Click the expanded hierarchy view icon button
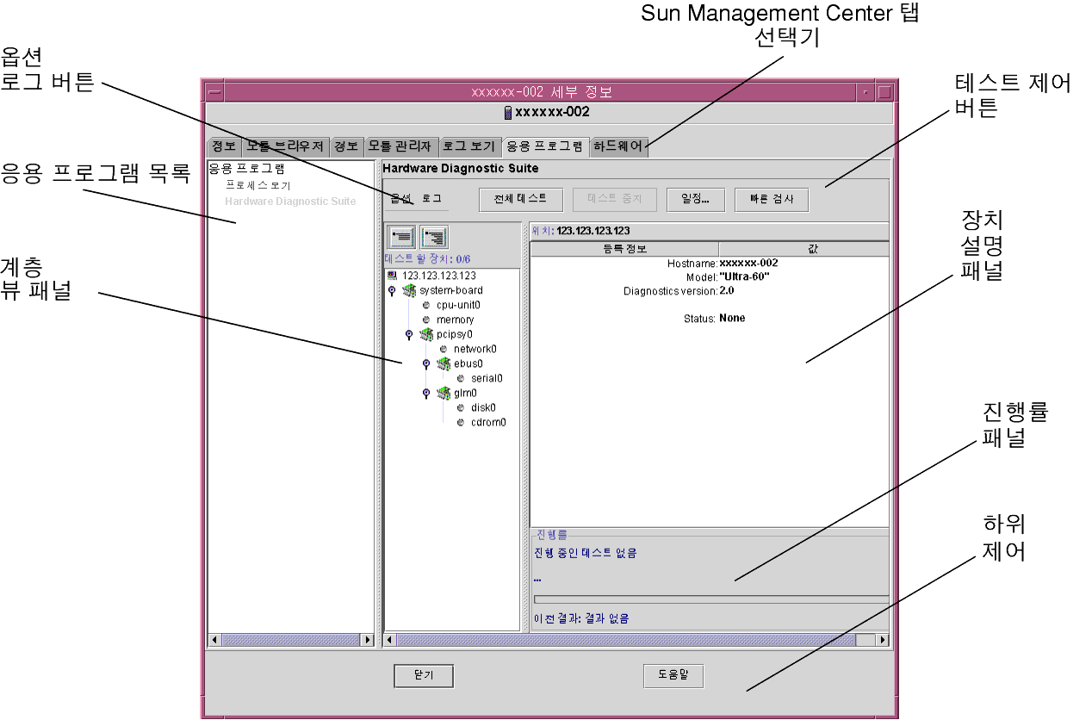The height and width of the screenshot is (720, 1092). click(433, 237)
